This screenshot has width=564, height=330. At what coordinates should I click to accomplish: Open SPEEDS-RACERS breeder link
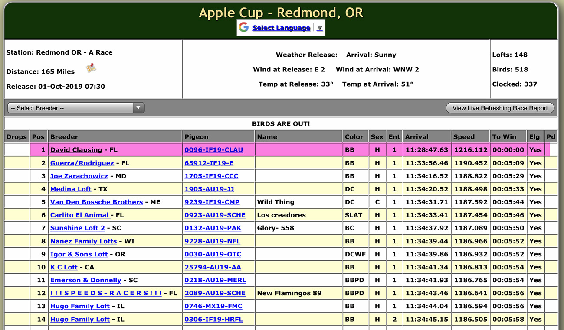point(106,293)
